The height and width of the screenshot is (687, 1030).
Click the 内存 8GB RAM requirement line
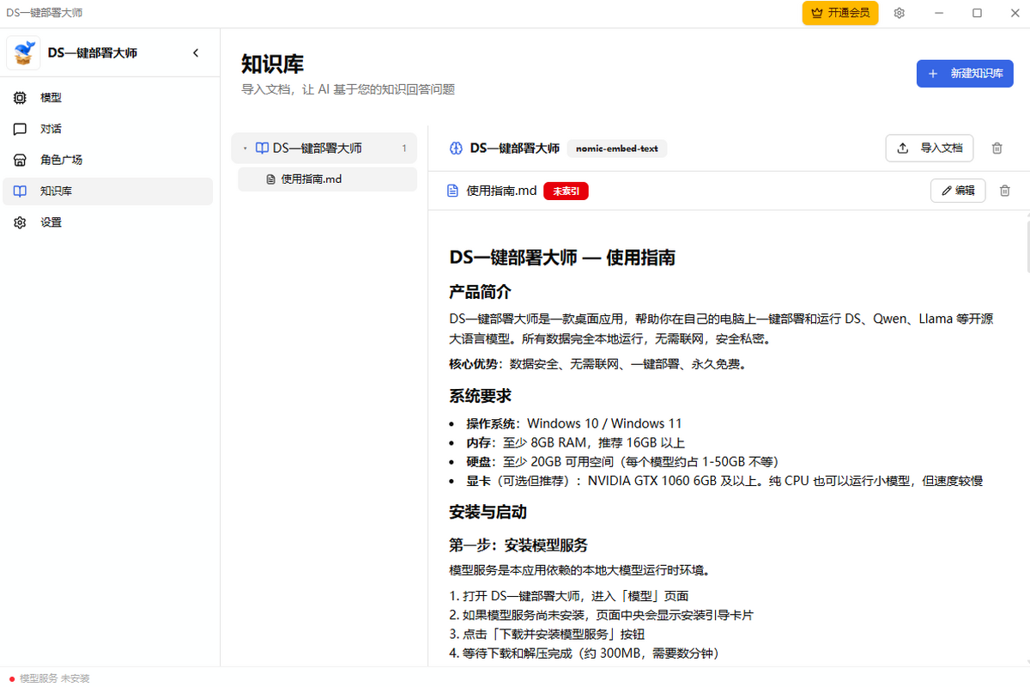click(x=575, y=442)
